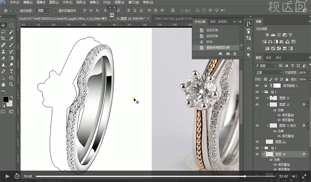The width and height of the screenshot is (311, 182).
Task: Switch to the 路径 tab
Action: [x=279, y=58]
